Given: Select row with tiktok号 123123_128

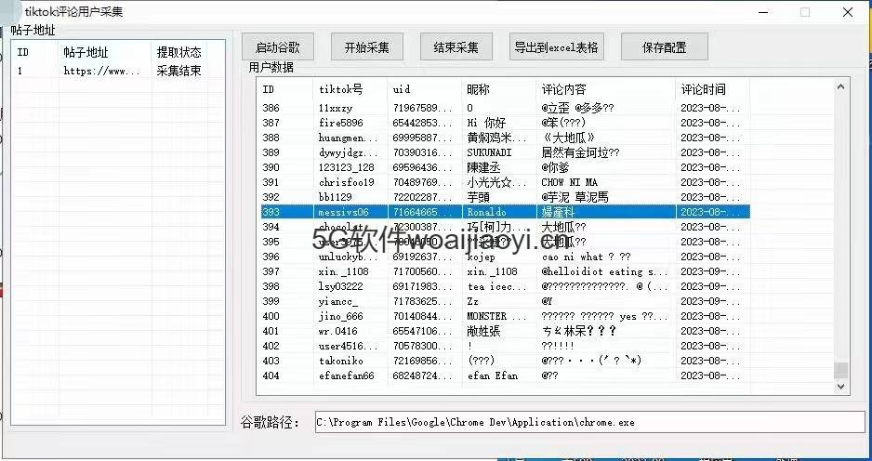Looking at the screenshot, I should pyautogui.click(x=505, y=167).
